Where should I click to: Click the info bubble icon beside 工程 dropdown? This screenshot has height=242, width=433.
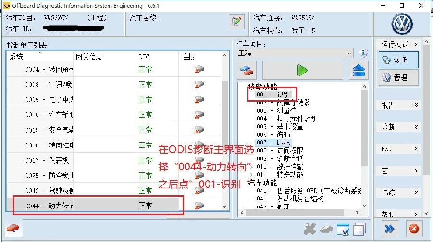(363, 53)
